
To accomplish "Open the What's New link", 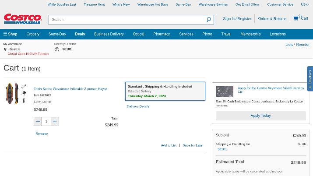I will pos(121,4).
